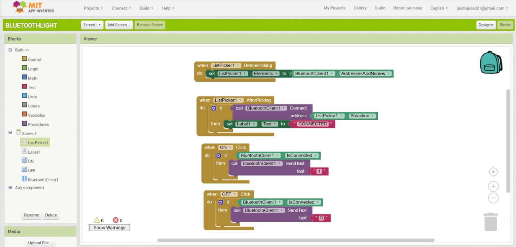
Task: Open the AddressesAndNames property dropdown
Action: coord(365,74)
